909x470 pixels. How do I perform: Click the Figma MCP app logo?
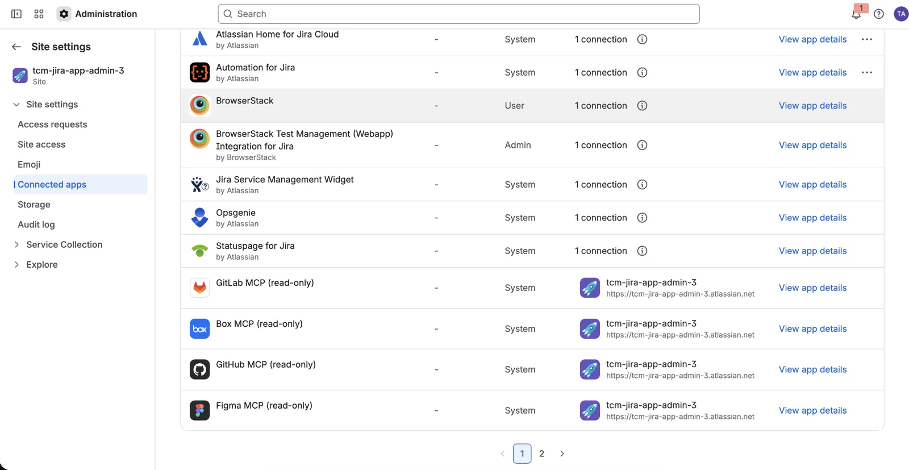click(x=199, y=410)
